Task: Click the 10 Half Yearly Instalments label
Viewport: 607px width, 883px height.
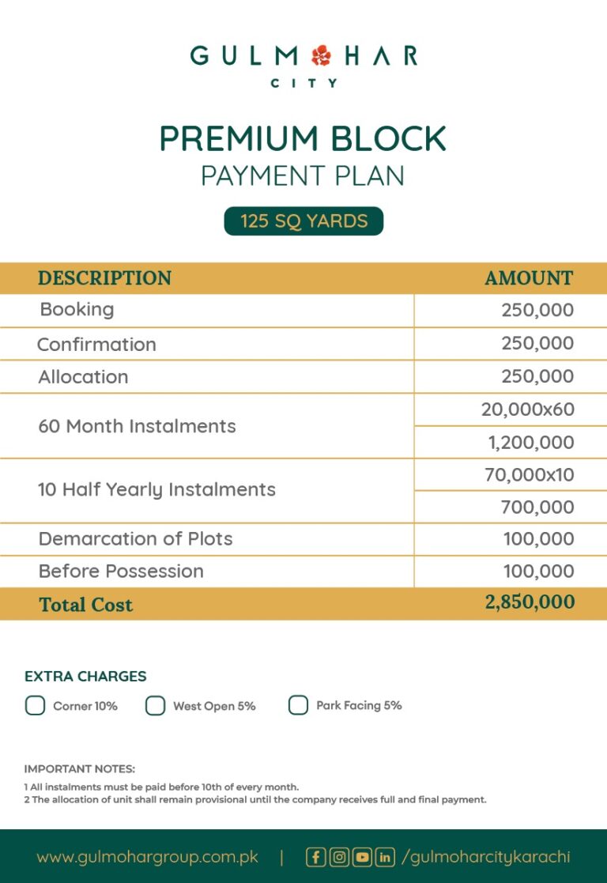Action: pyautogui.click(x=156, y=490)
